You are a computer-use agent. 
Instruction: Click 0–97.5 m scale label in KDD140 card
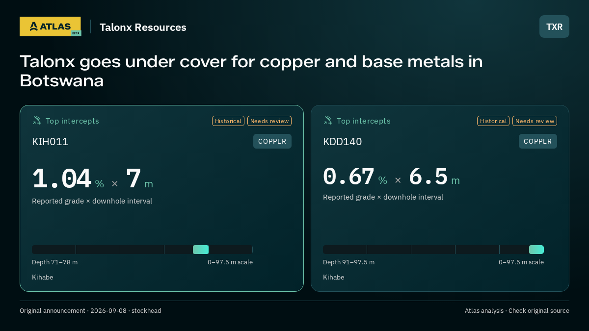(x=521, y=262)
